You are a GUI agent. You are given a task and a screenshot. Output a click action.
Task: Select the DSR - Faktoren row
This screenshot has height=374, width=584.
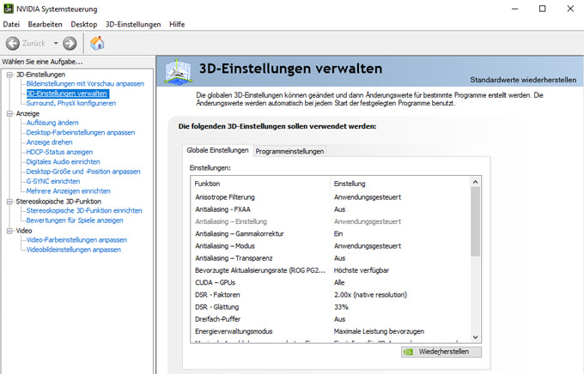click(331, 295)
